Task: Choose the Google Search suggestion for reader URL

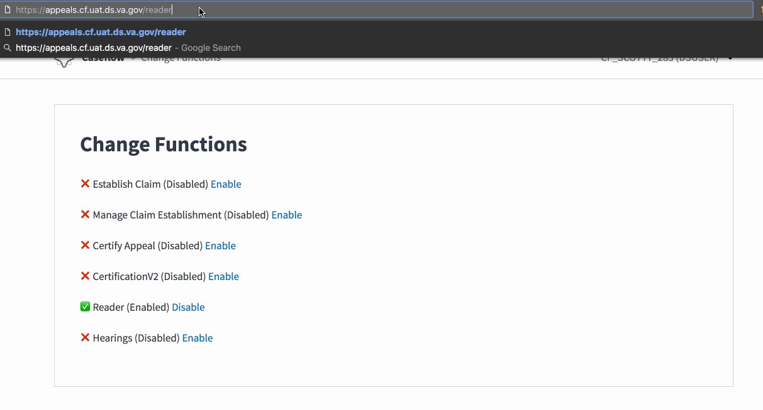Action: pos(128,48)
